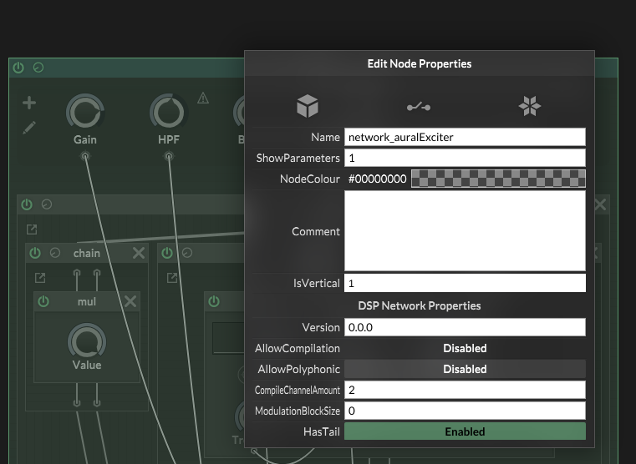Click the open-in-popup icon in chain node
The height and width of the screenshot is (464, 636).
point(40,278)
